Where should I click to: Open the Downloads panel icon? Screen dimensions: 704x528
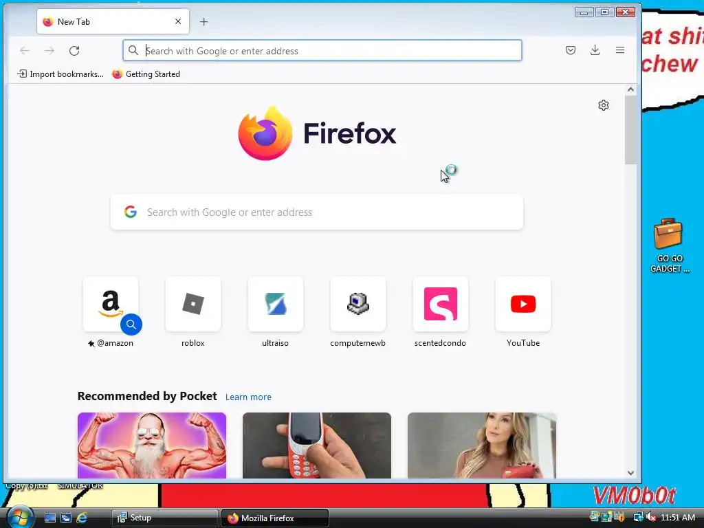(x=595, y=50)
